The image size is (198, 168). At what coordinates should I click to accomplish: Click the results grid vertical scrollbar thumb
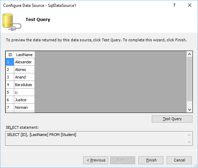point(189,79)
